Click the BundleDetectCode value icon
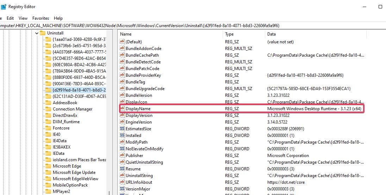 click(122, 62)
